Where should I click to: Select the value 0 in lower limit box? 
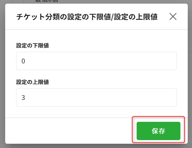click(x=23, y=61)
